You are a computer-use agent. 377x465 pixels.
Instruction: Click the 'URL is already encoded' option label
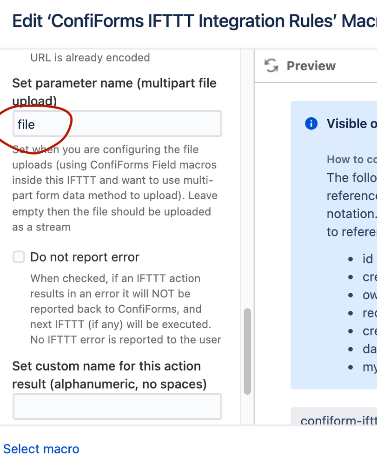tap(90, 58)
